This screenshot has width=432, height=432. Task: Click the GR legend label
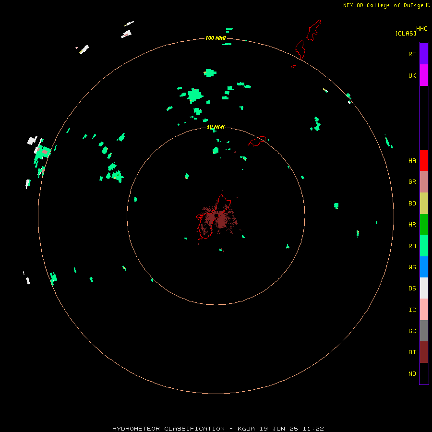[412, 182]
